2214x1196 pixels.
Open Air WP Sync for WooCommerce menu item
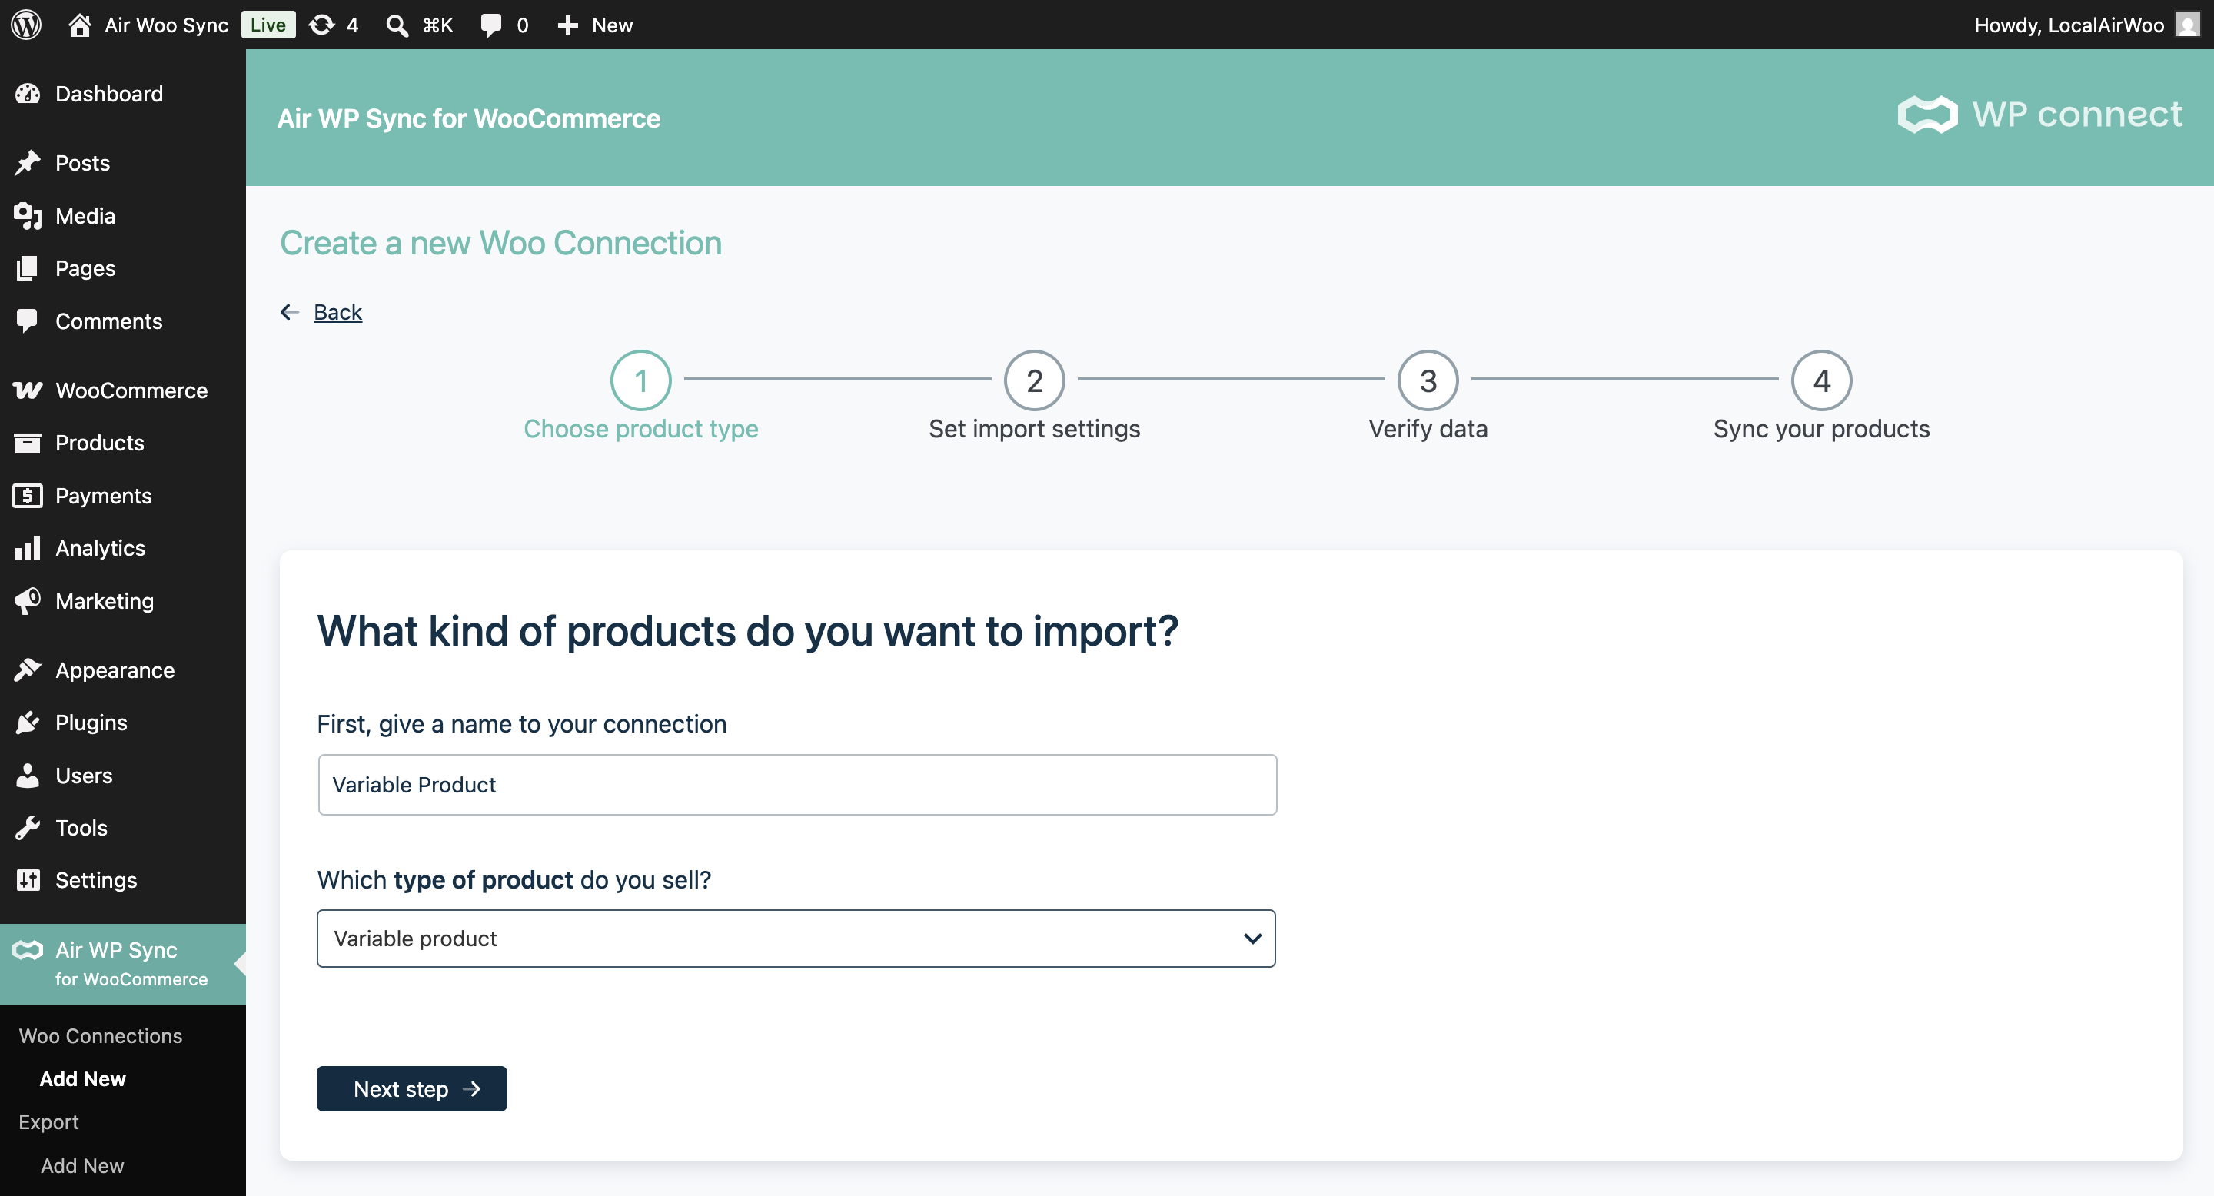123,964
